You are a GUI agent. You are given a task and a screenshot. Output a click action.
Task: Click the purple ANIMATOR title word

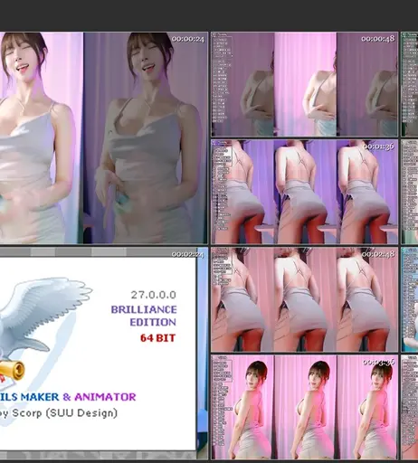click(105, 397)
